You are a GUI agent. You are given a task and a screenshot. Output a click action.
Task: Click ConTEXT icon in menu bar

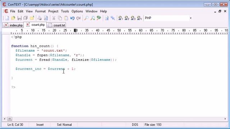[6, 11]
